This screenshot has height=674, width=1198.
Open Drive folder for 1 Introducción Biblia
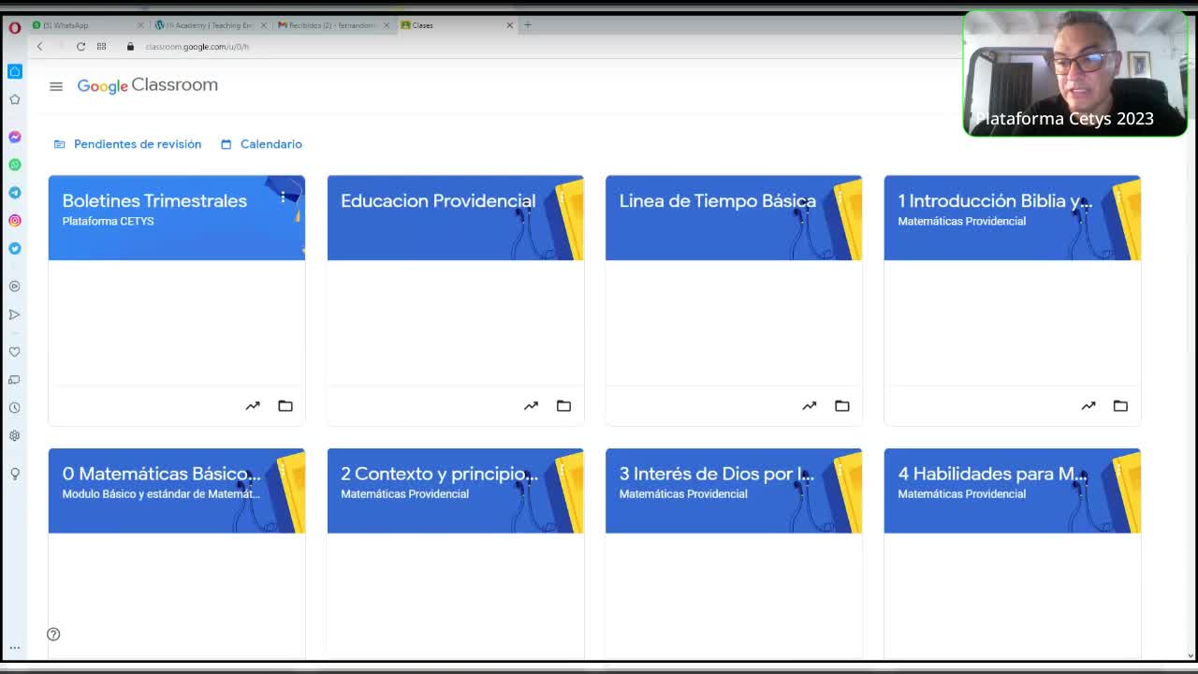[x=1120, y=405]
